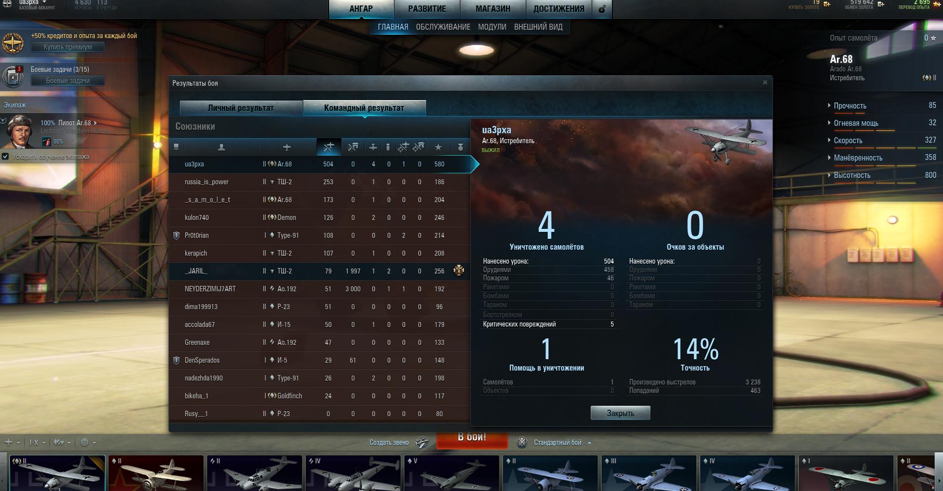This screenshot has height=491, width=943.
Task: Sort allies by aircraft destroyed column icon
Action: coord(373,147)
